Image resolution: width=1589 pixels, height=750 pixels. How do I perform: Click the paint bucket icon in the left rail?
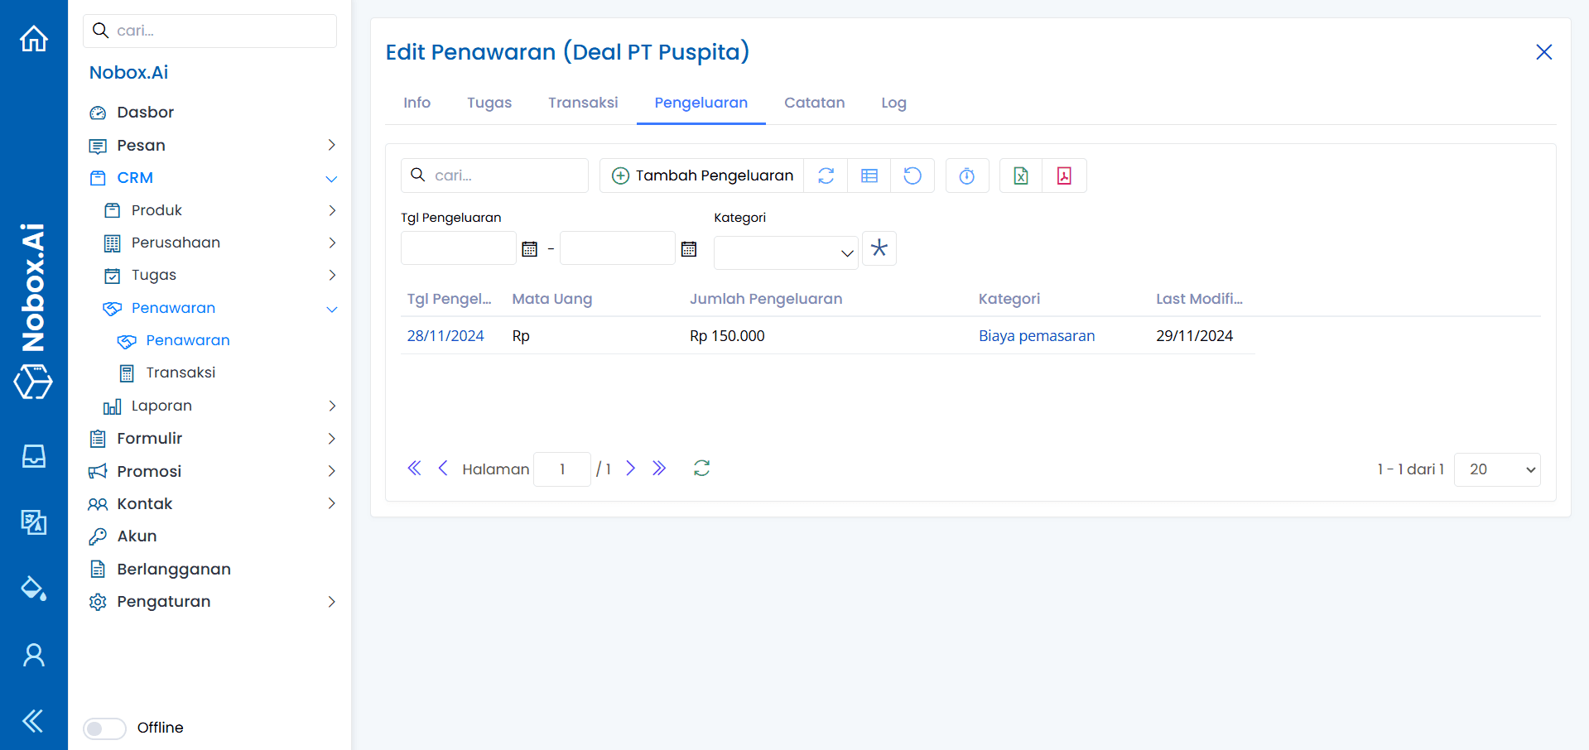[x=33, y=589]
